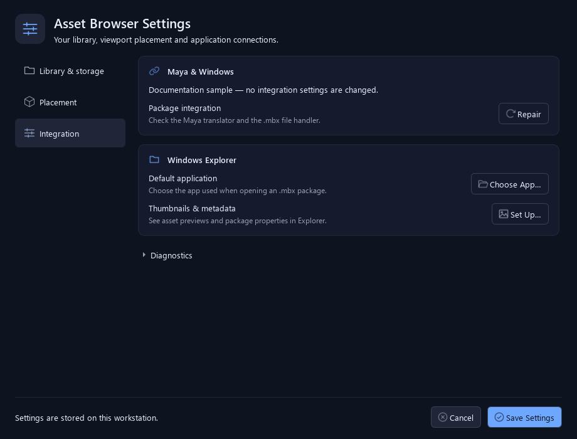Click the Windows Explorer heading
Viewport: 577px width, 439px height.
tap(202, 160)
